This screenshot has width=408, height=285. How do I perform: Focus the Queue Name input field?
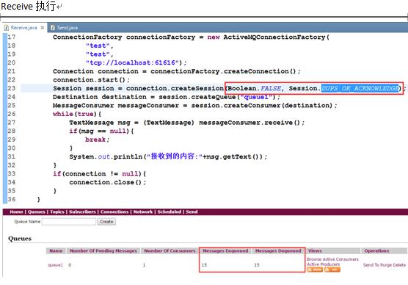pos(69,221)
